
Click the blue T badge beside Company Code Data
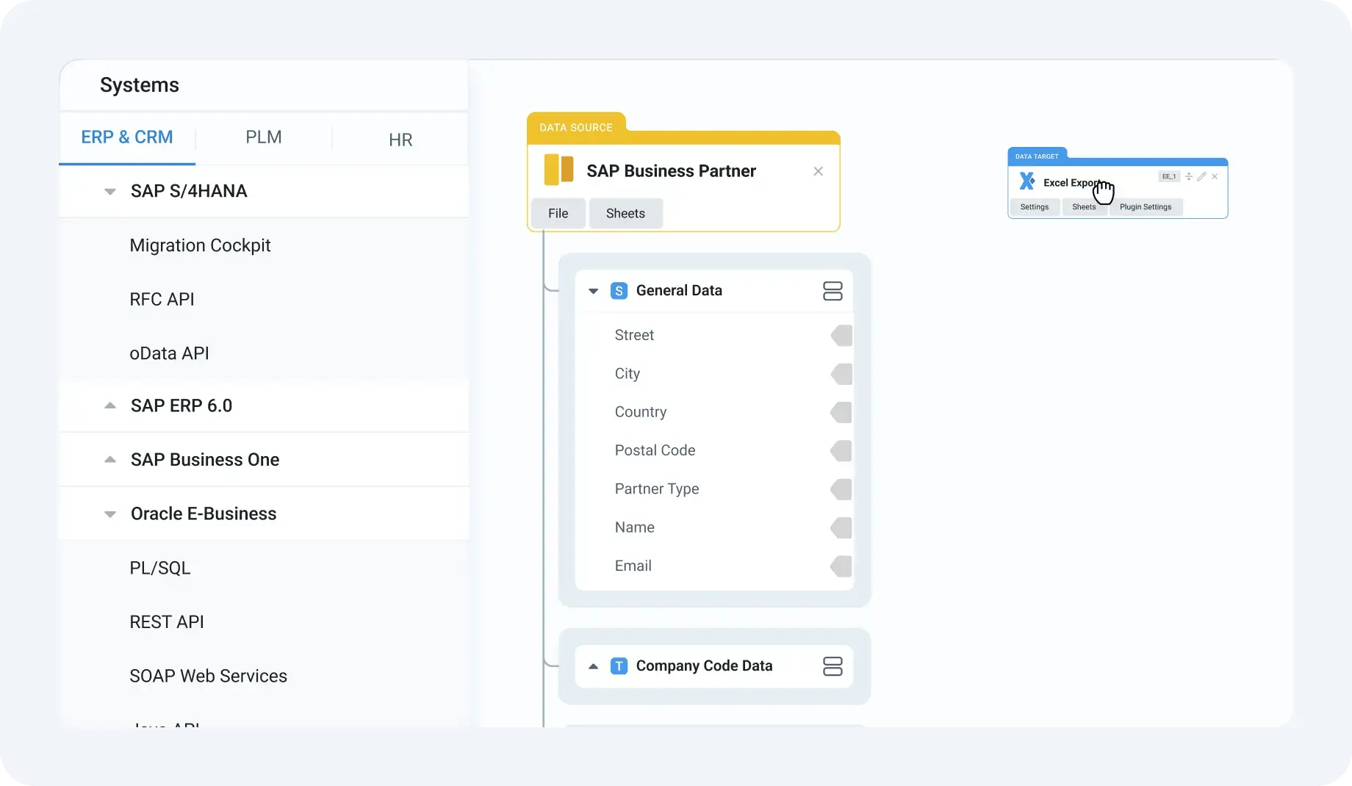[x=619, y=666]
